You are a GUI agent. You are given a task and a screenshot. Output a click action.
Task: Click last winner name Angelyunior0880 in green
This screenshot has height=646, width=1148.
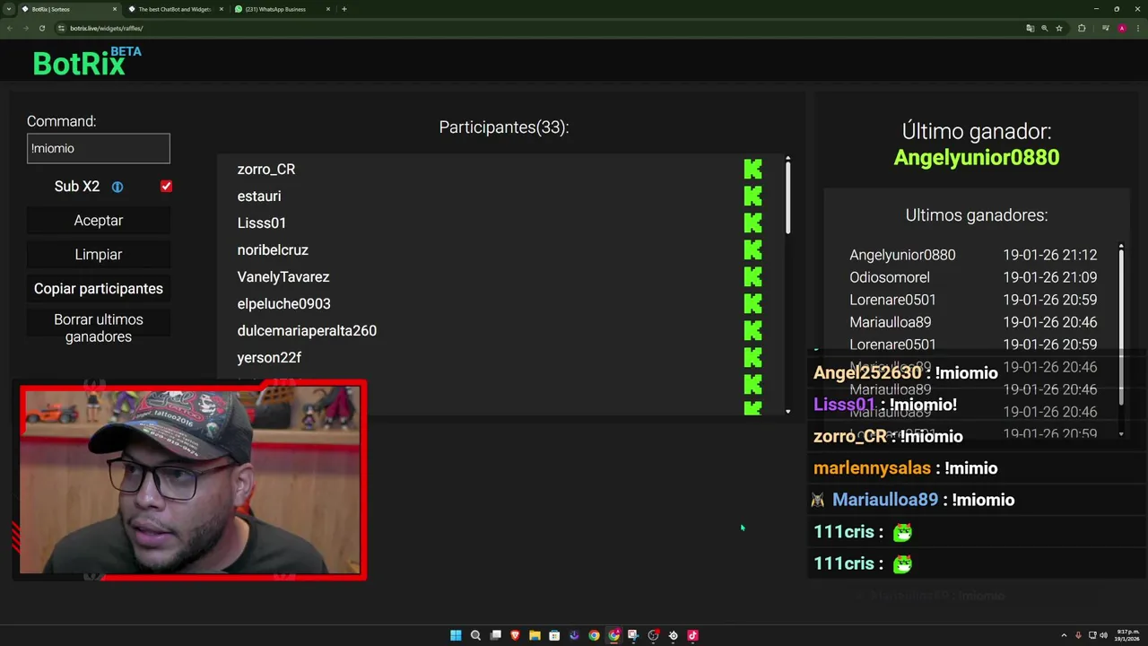pos(977,157)
